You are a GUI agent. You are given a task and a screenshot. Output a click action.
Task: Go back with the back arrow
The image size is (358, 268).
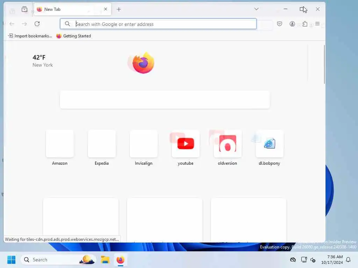pyautogui.click(x=12, y=24)
